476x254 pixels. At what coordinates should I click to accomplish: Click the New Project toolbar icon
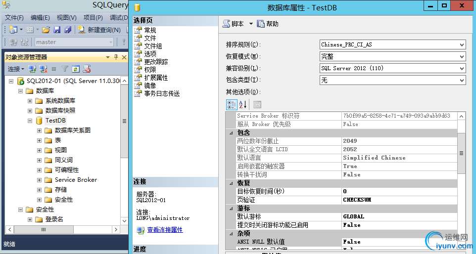pyautogui.click(x=13, y=30)
